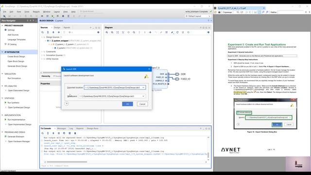
Task: Open the Window menu in Vivado
Action: point(47,12)
